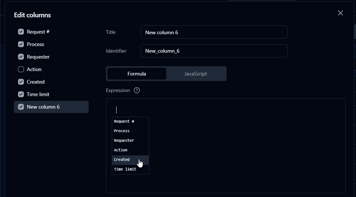Choose Created in the autocomplete dropdown

(122, 159)
